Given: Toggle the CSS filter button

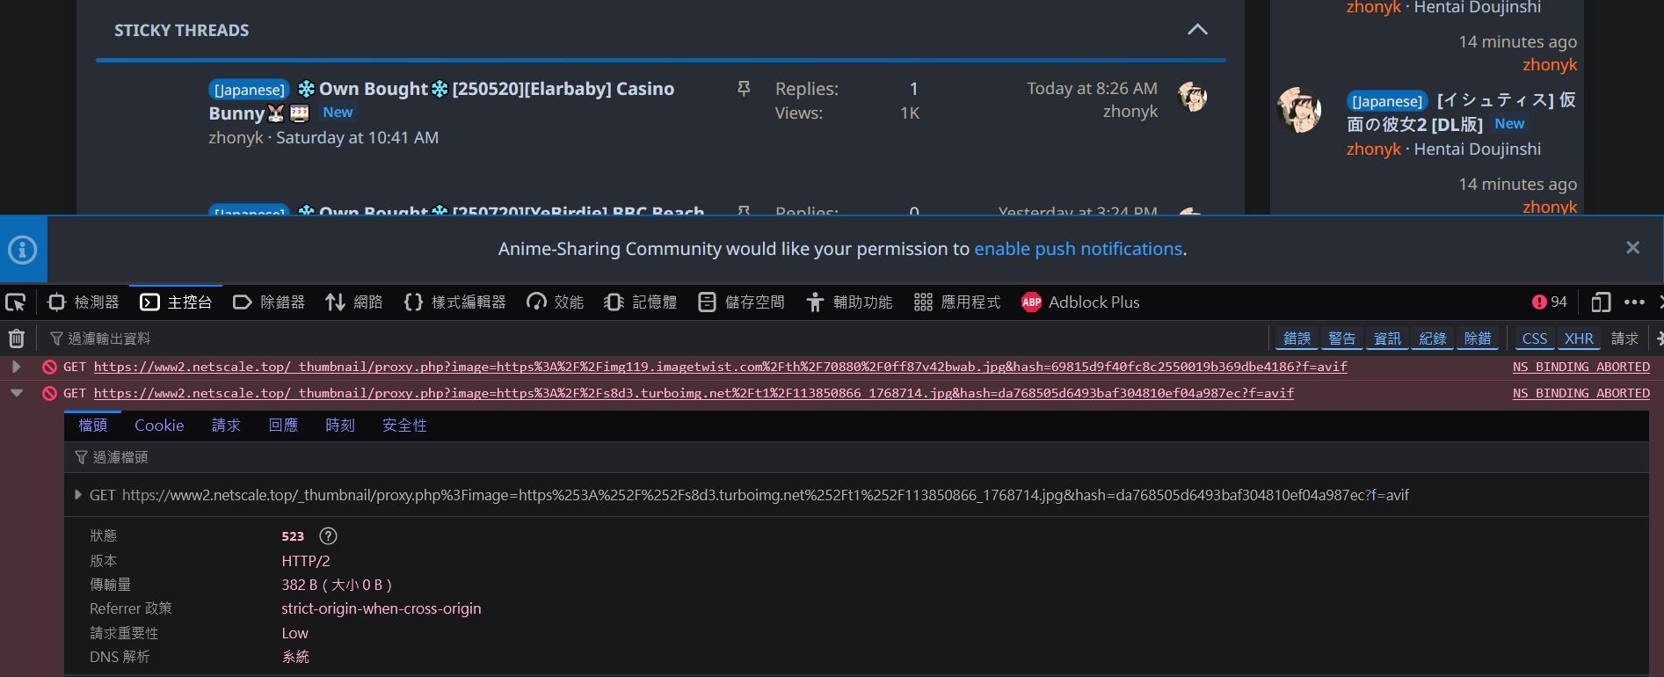Looking at the screenshot, I should coord(1534,338).
